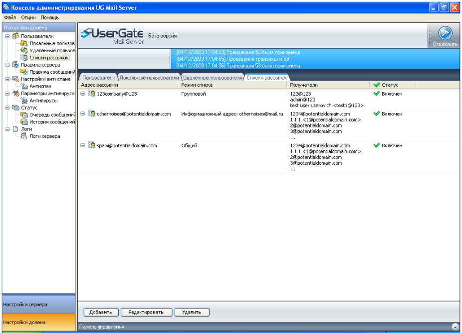Select История сообщений in the tree
The height and width of the screenshot is (333, 462).
(52, 121)
